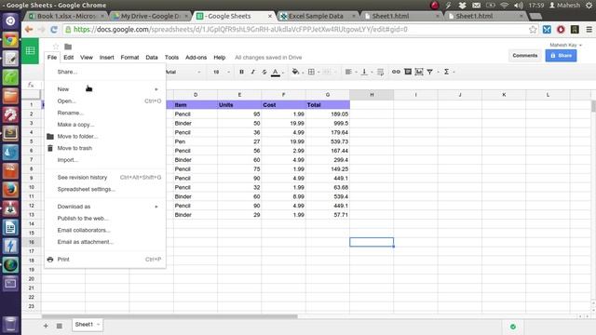Viewport: 596px width, 335px height.
Task: Select Make a copy...
Action: 105,125
